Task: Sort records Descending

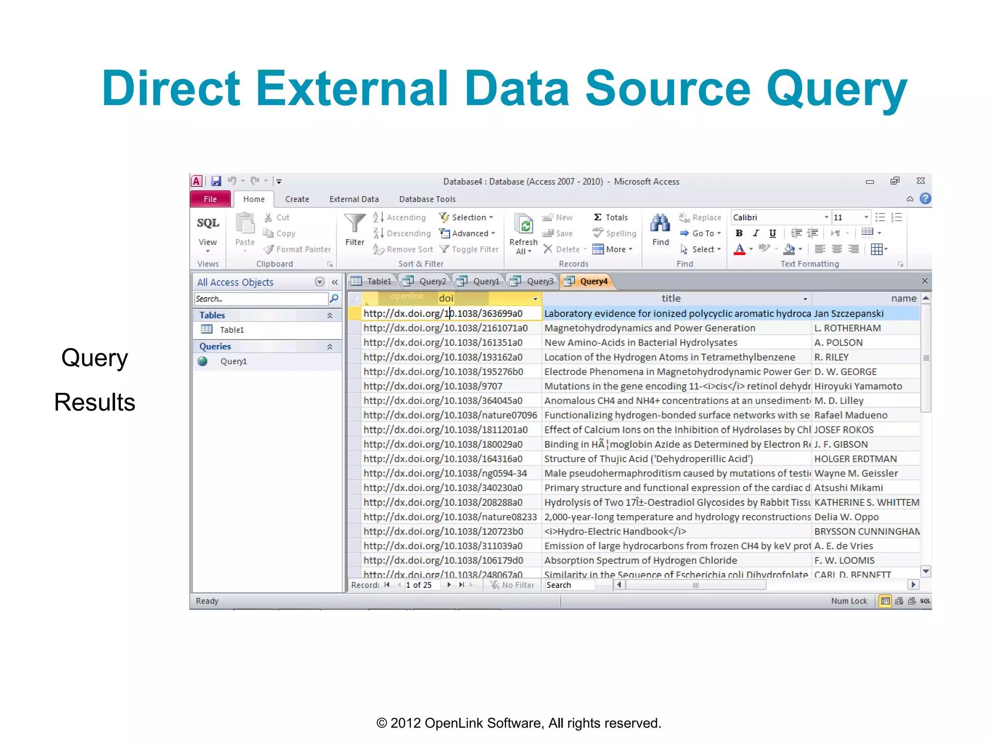Action: (x=402, y=233)
